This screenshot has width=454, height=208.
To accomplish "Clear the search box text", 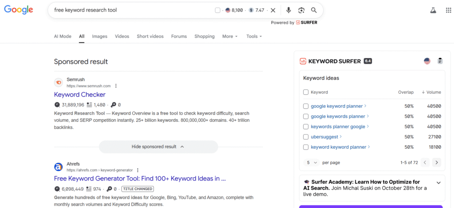I will click(x=273, y=10).
